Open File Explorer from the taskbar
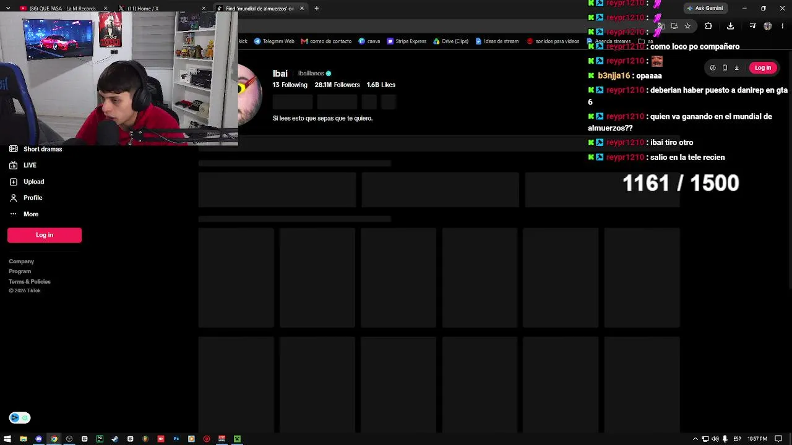Image resolution: width=792 pixels, height=445 pixels. tap(24, 439)
